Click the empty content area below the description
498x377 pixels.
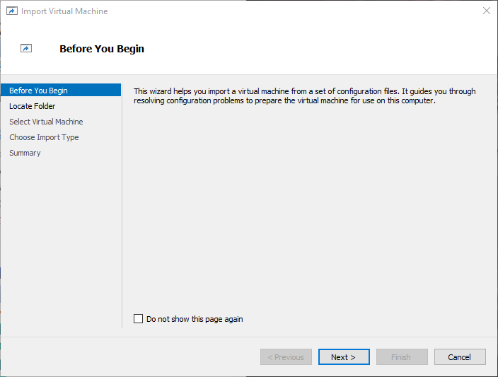coord(308,207)
